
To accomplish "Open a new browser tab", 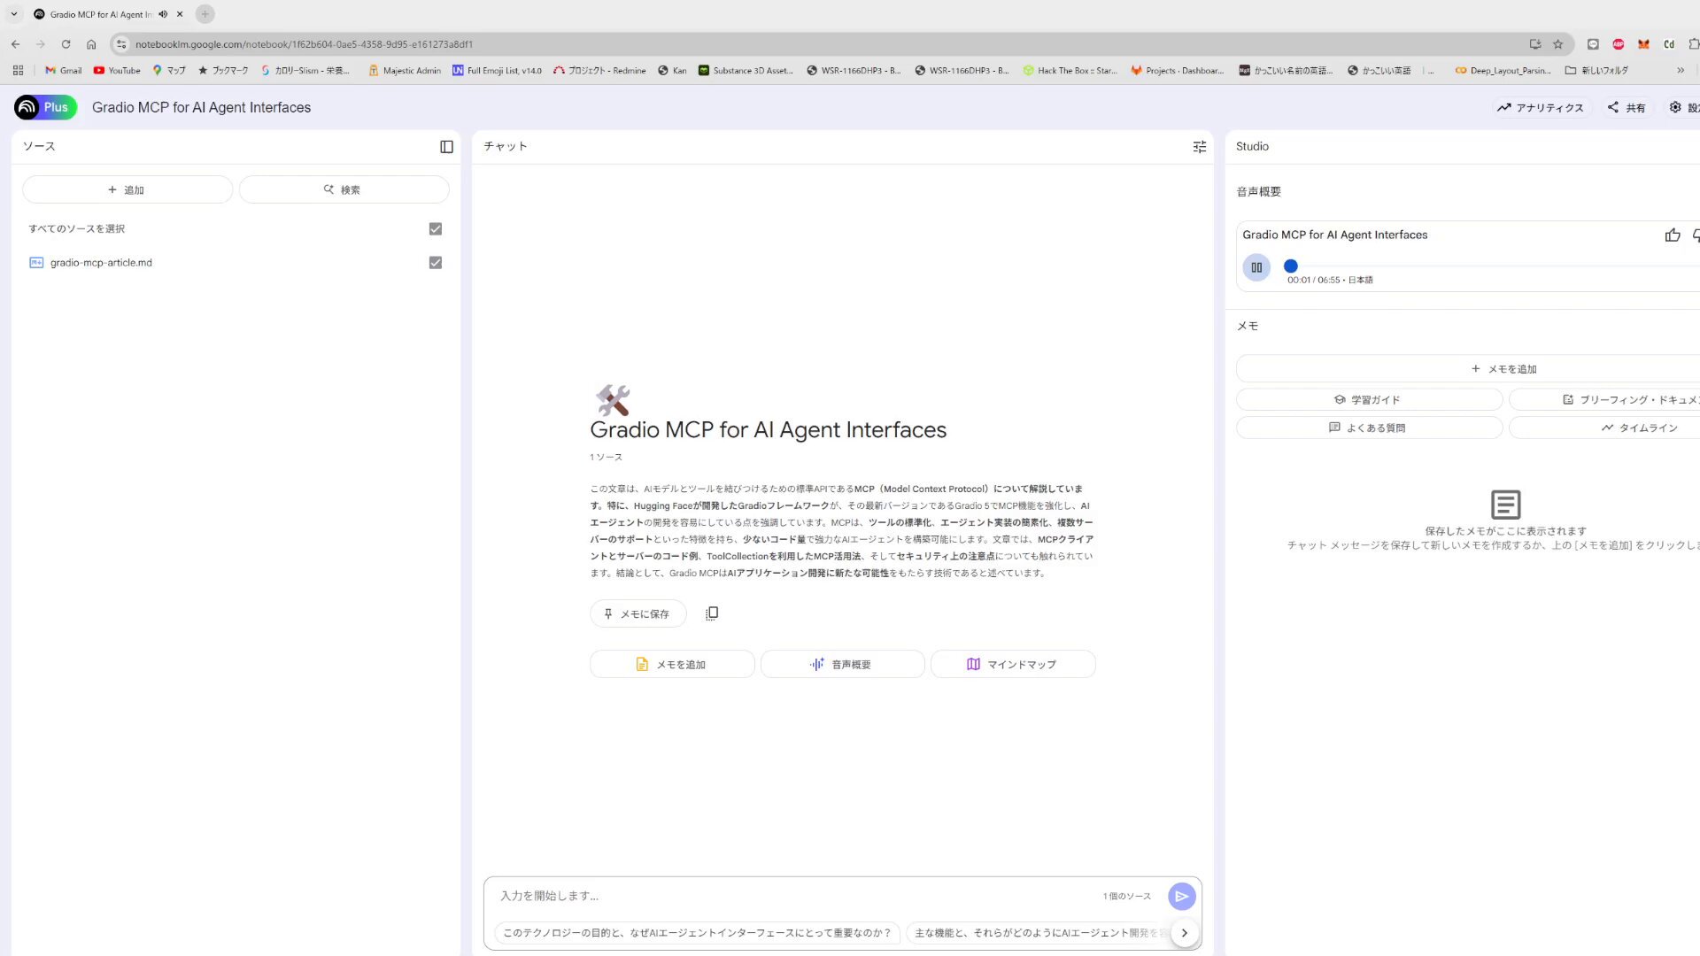I will click(205, 14).
